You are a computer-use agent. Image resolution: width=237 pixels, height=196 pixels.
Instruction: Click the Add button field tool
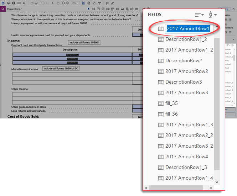coord(118,9)
